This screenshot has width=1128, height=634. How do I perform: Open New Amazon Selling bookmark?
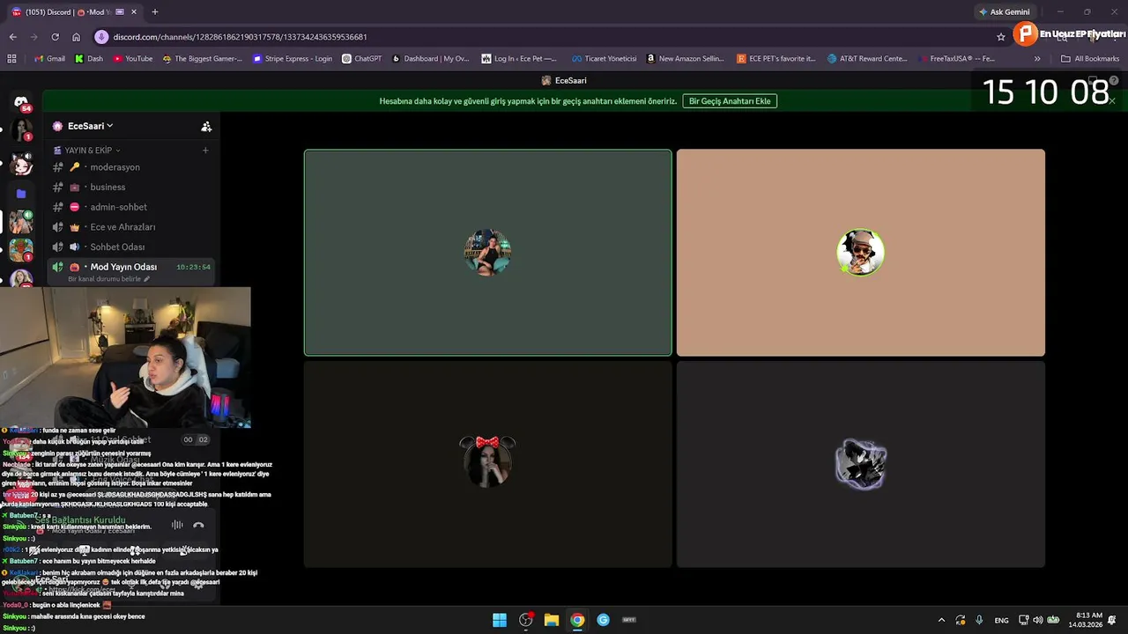pos(685,59)
